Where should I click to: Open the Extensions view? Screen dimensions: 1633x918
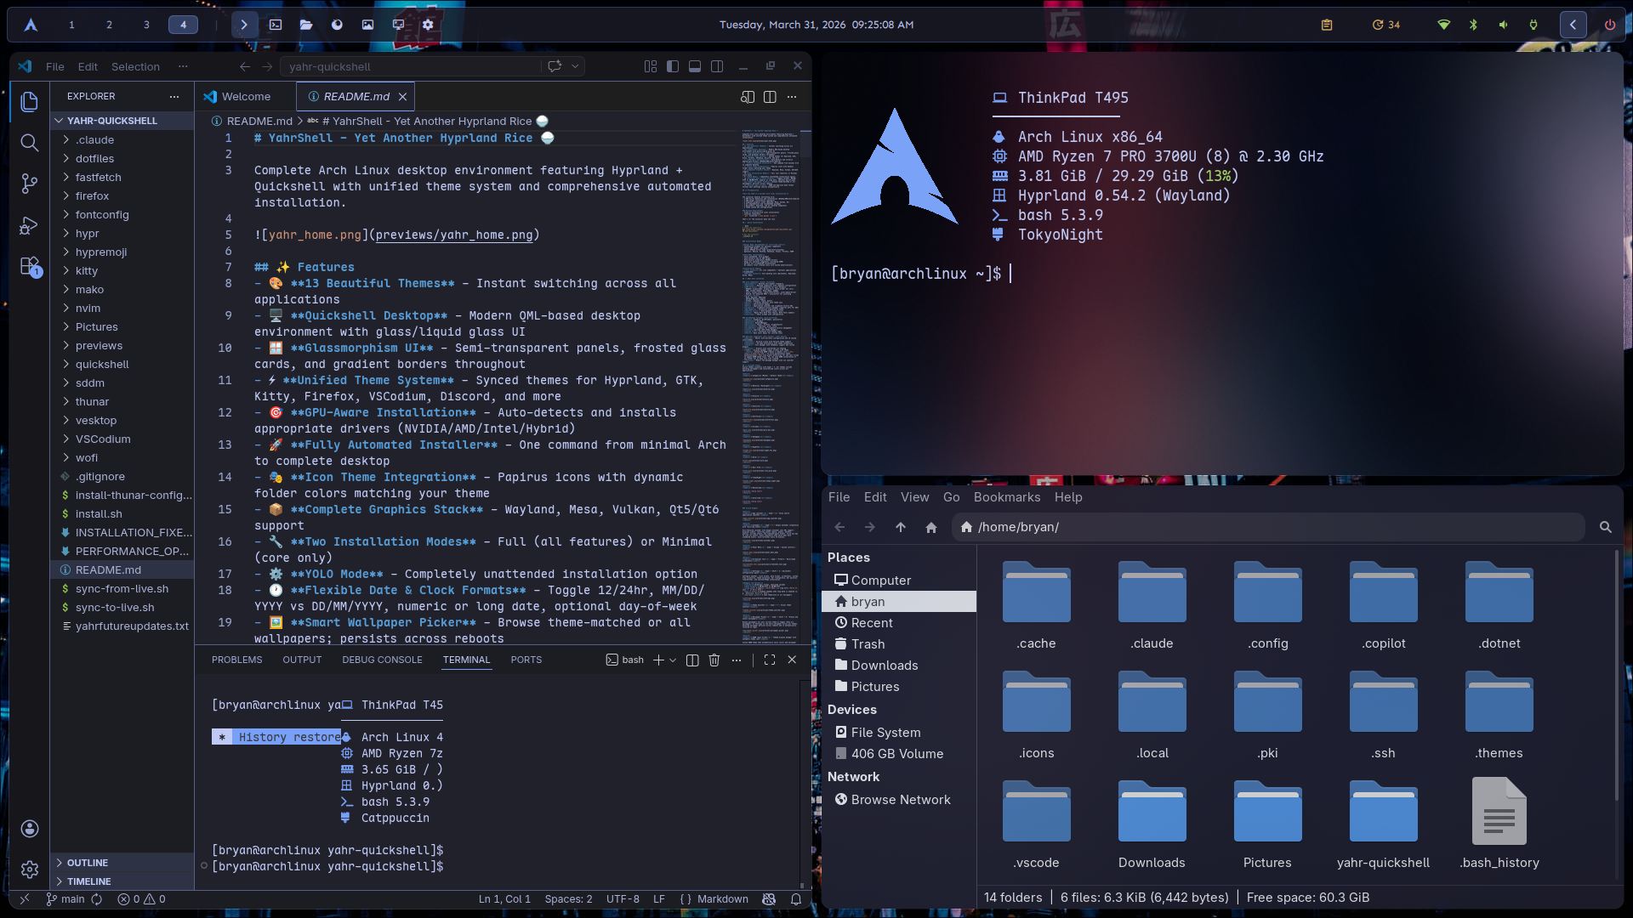click(x=29, y=267)
